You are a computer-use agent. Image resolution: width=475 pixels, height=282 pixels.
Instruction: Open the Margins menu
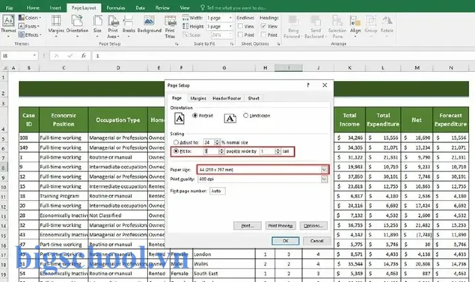(56, 26)
